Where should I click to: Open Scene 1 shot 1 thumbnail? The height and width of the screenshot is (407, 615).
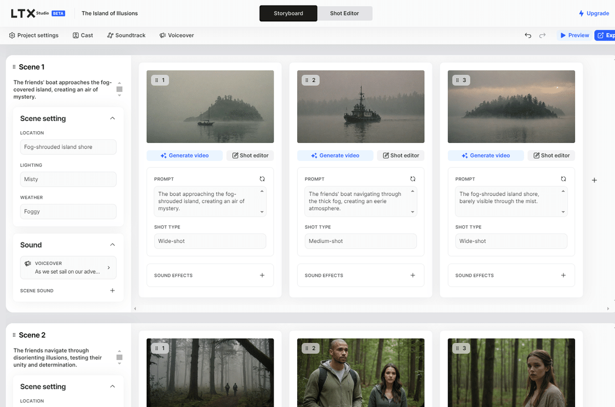pyautogui.click(x=210, y=107)
